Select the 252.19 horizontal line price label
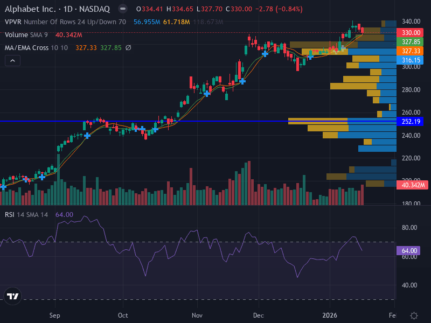431x323 pixels. coord(411,122)
